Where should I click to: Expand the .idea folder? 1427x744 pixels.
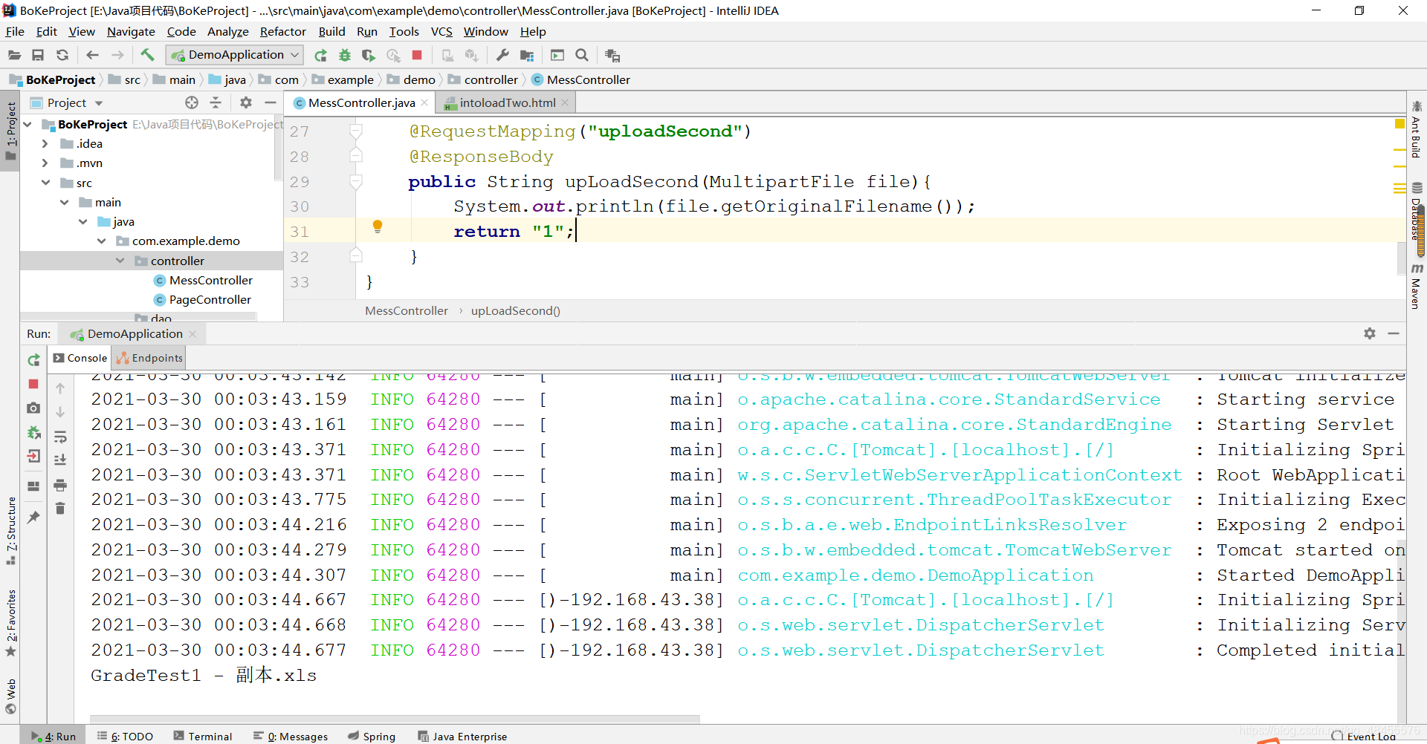coord(45,143)
